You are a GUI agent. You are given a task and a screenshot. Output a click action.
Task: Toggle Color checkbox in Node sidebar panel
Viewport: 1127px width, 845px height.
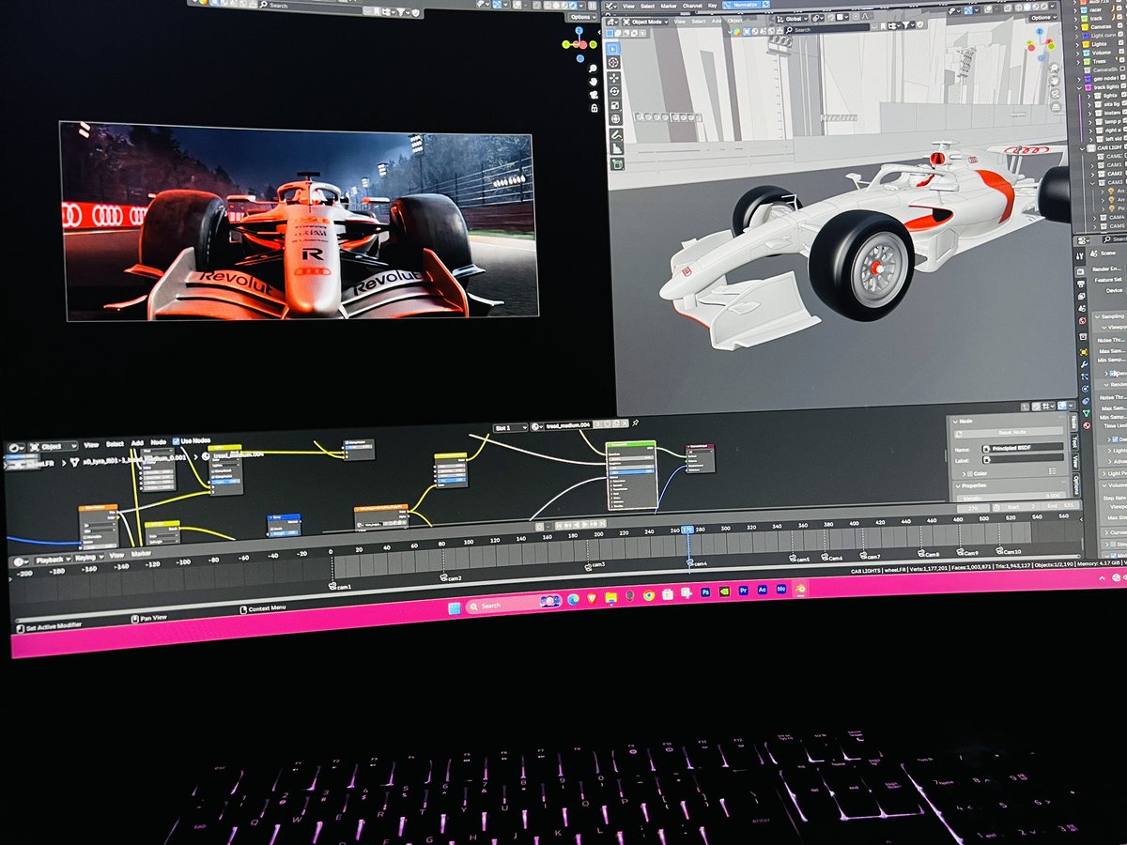(969, 474)
